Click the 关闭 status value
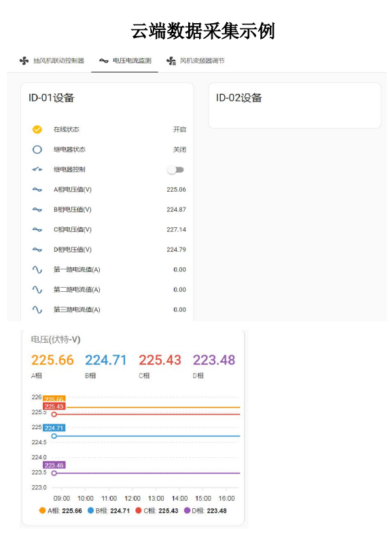The height and width of the screenshot is (534, 390). tap(179, 150)
